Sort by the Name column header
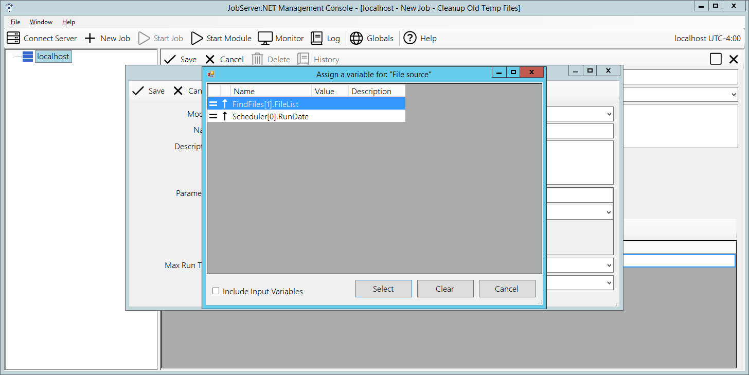Image resolution: width=749 pixels, height=375 pixels. tap(270, 91)
